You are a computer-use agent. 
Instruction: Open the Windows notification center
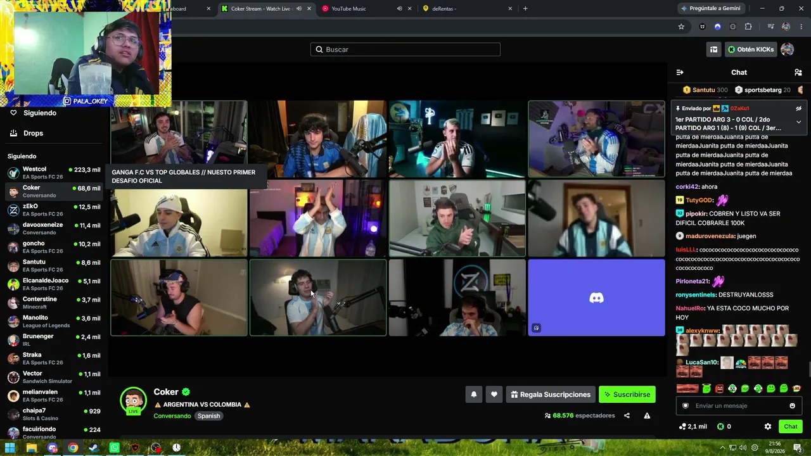pos(798,448)
